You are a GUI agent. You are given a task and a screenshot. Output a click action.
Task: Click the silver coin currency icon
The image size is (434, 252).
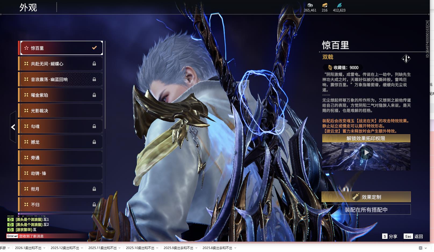click(310, 5)
